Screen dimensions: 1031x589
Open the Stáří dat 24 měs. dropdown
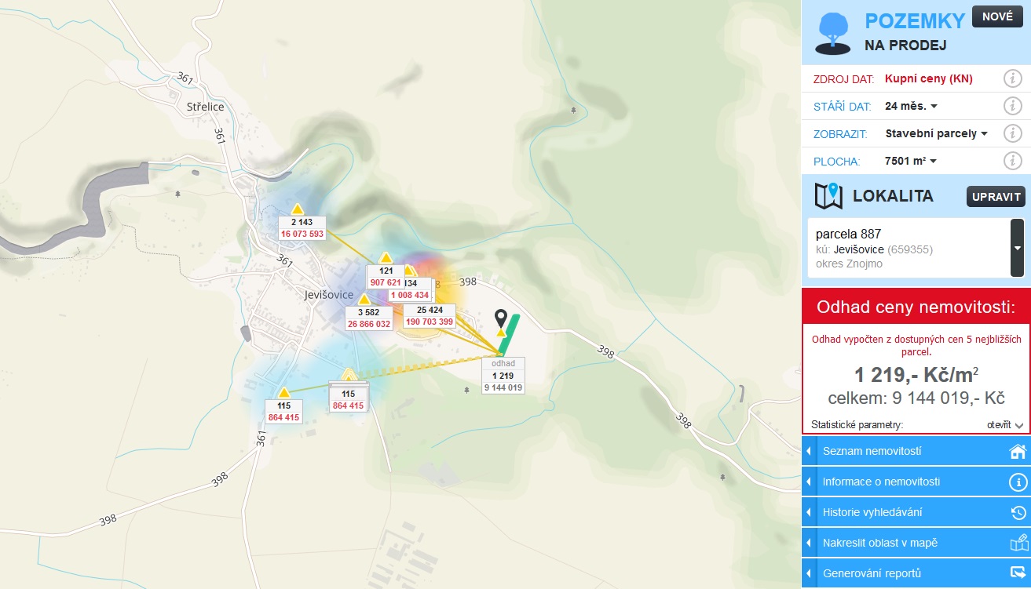coord(912,106)
